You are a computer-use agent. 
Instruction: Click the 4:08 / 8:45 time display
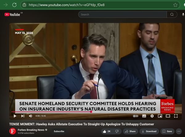tap(41, 116)
